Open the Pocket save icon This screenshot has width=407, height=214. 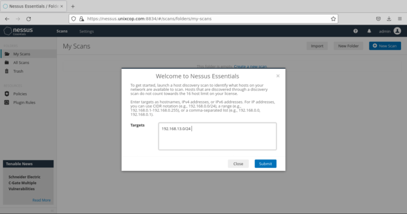(378, 19)
